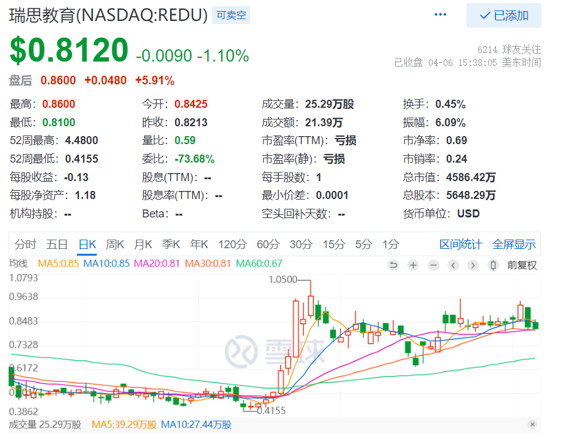The height and width of the screenshot is (433, 562).
Task: Select the 五日 five-day tab
Action: tap(57, 245)
